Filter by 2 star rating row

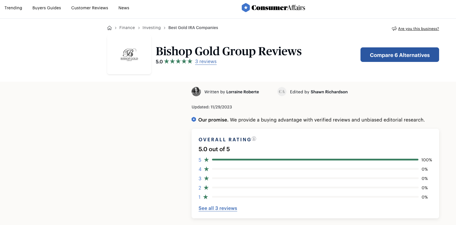coord(315,187)
